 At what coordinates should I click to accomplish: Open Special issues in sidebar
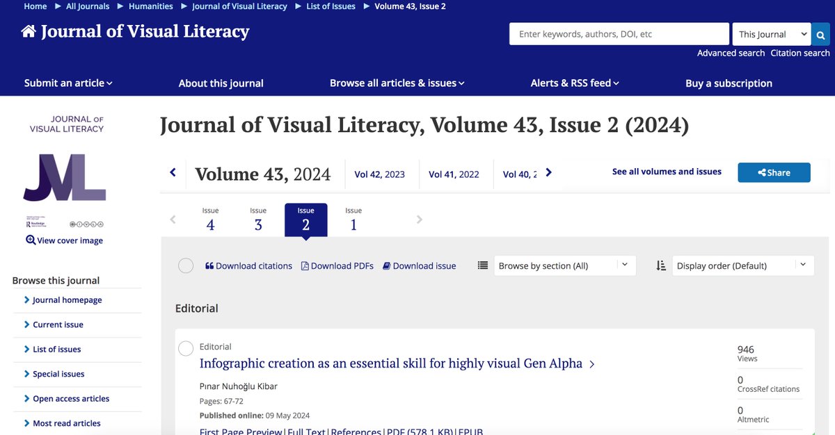coord(58,374)
